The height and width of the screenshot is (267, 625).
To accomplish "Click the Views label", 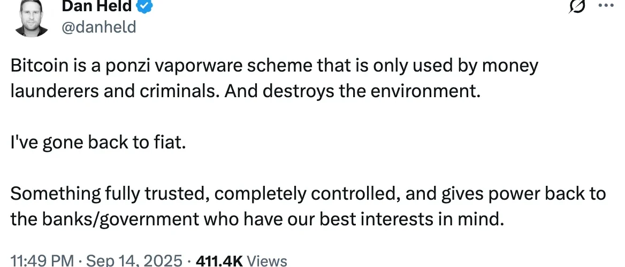I will pyautogui.click(x=268, y=261).
